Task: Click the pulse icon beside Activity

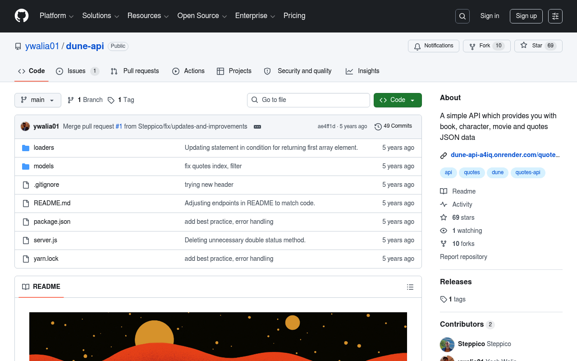Action: coord(444,204)
